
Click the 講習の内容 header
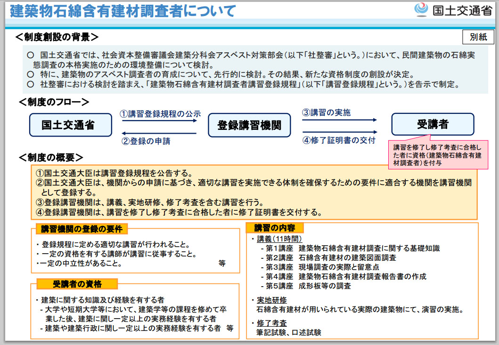coord(274,228)
